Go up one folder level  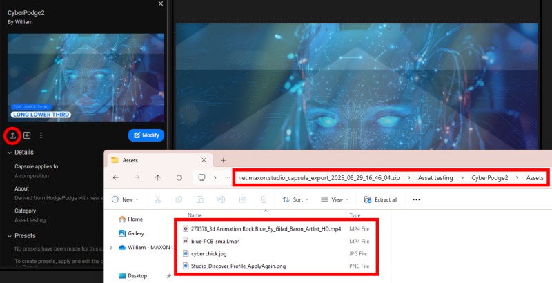(158, 178)
